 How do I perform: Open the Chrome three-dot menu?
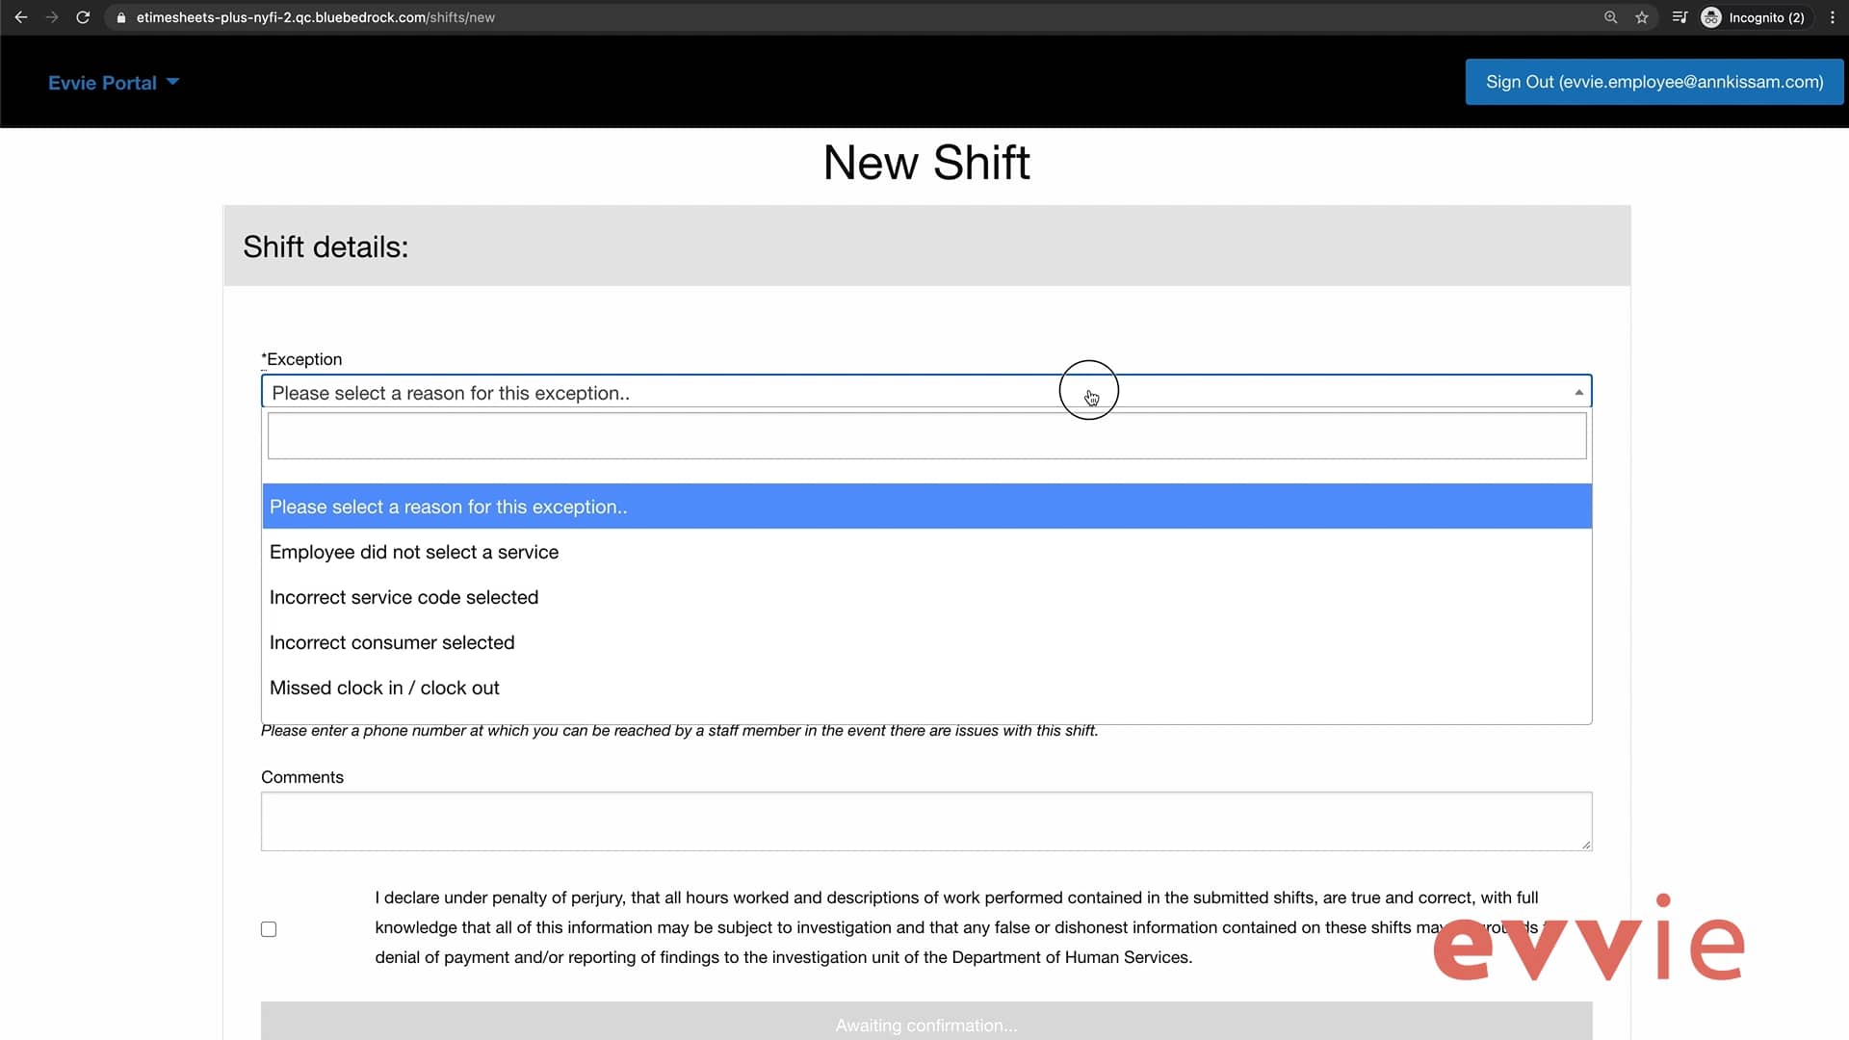[x=1833, y=17]
